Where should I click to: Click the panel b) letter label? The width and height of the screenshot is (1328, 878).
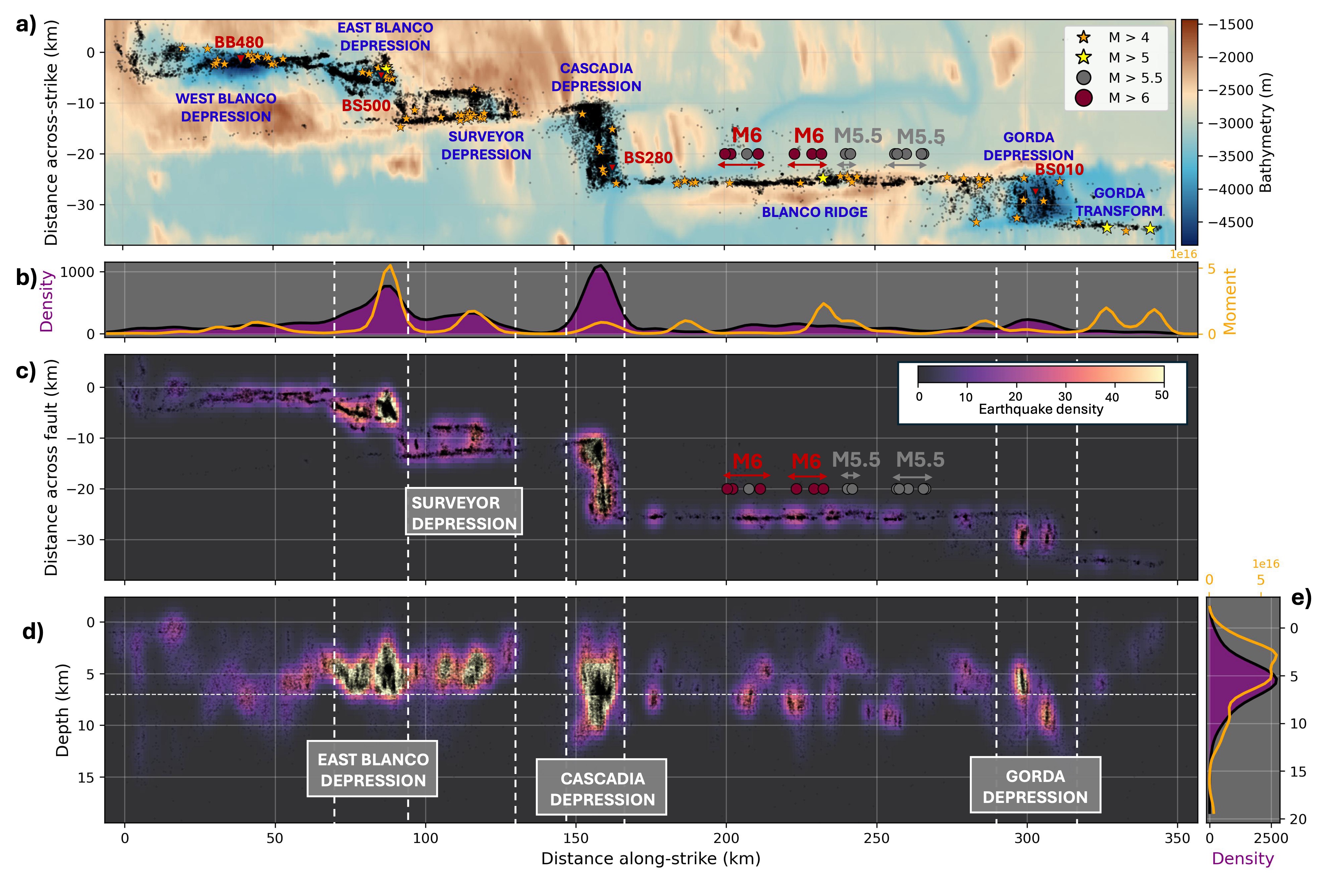coord(26,278)
